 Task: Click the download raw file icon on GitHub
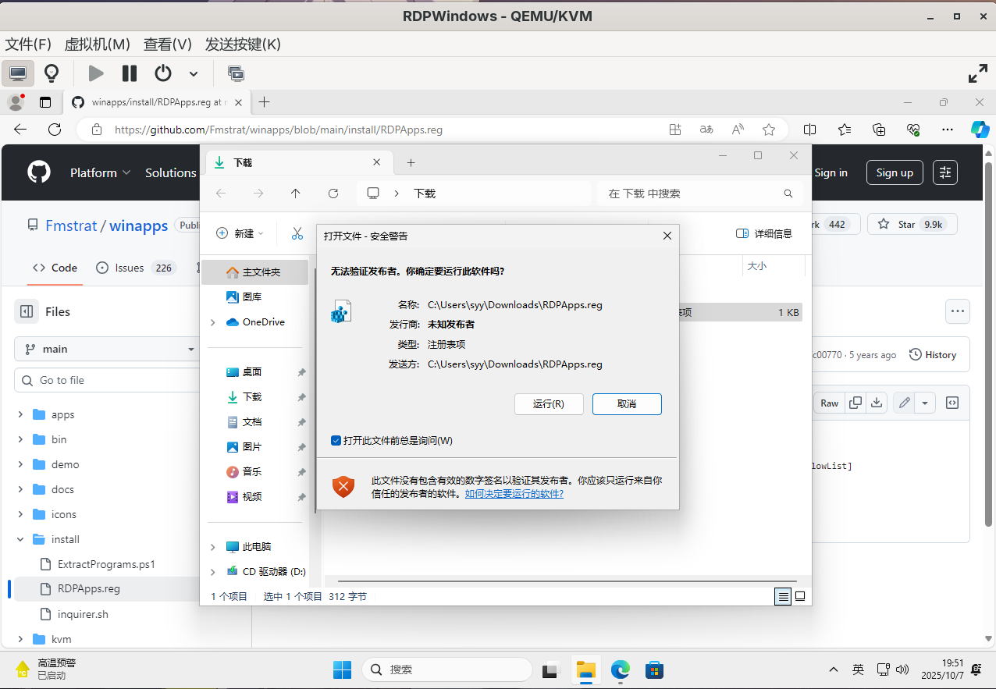[877, 403]
